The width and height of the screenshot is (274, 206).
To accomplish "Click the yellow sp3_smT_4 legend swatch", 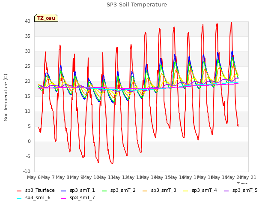I will (186, 191).
